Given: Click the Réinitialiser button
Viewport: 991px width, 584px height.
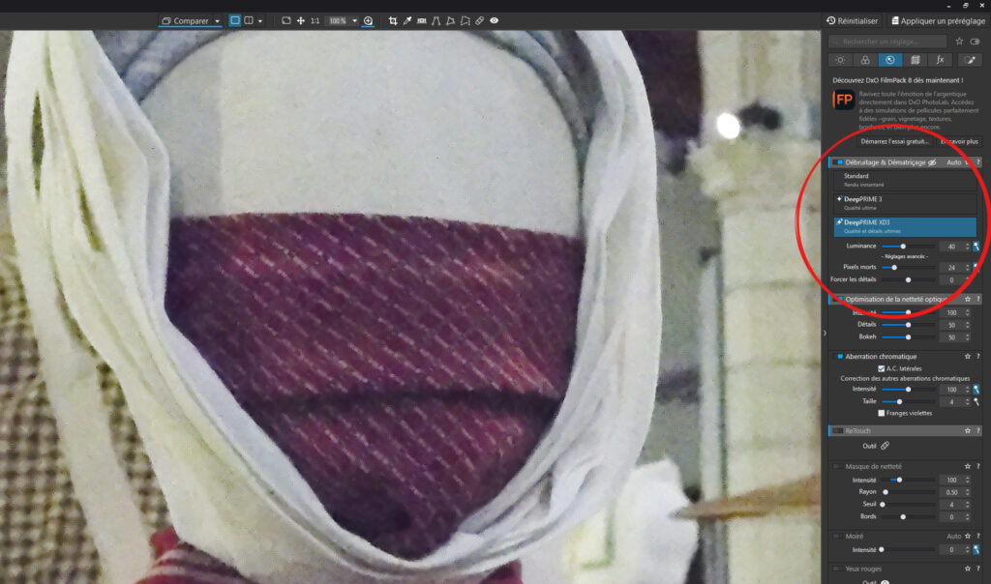Looking at the screenshot, I should point(853,20).
